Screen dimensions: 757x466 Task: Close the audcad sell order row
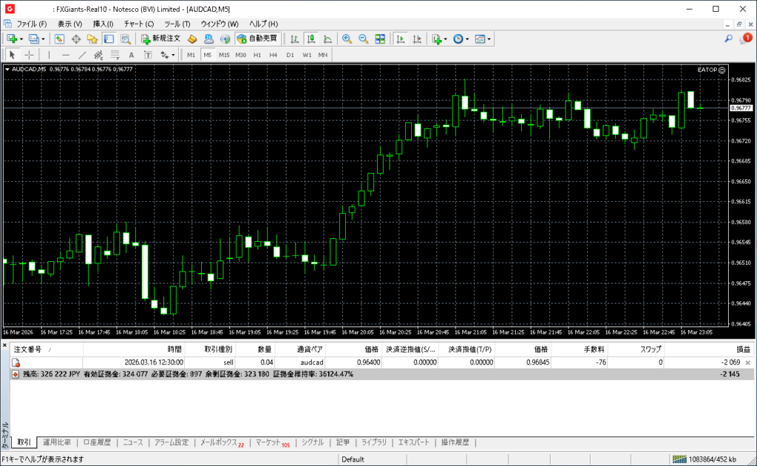747,362
